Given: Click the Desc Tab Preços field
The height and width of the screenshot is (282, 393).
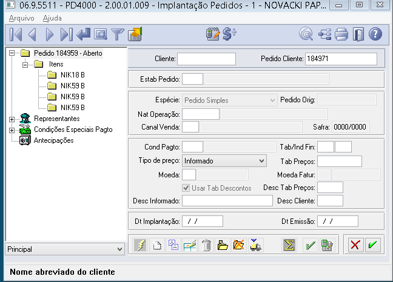Looking at the screenshot, I should 330,188.
